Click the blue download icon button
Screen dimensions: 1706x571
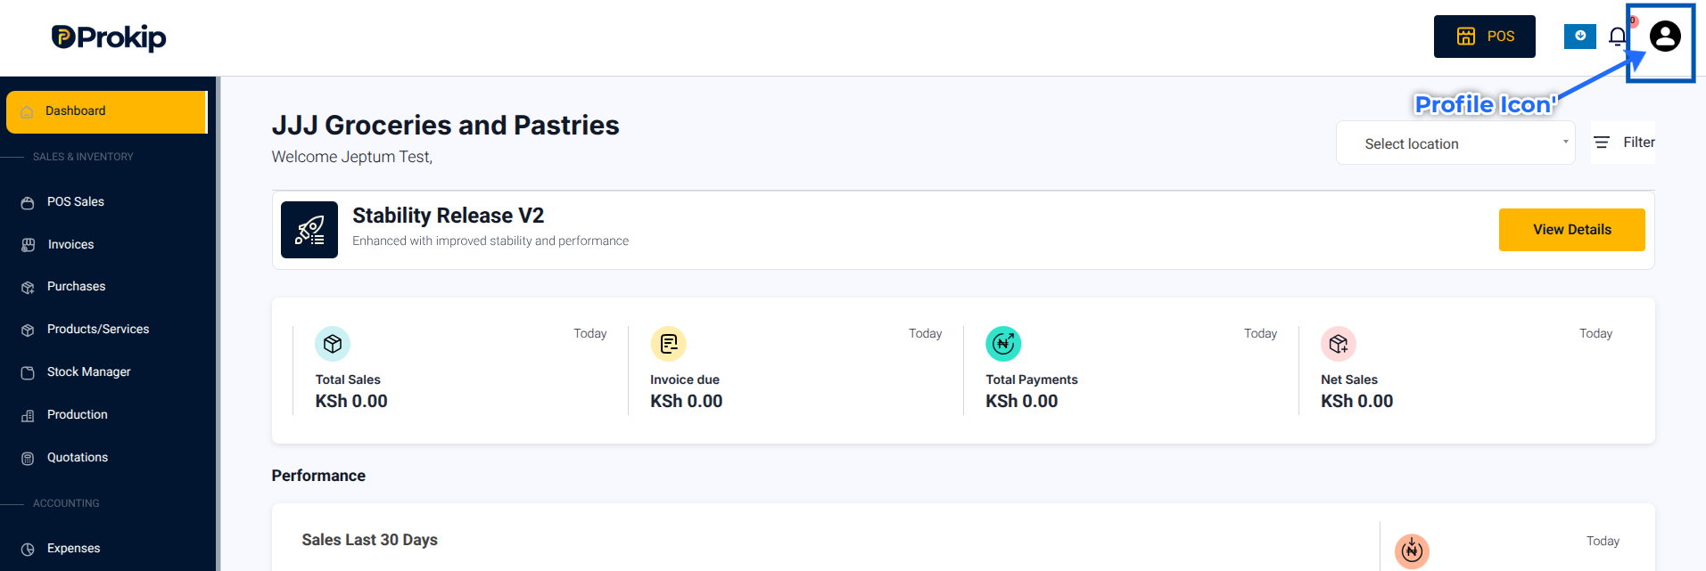coord(1579,37)
